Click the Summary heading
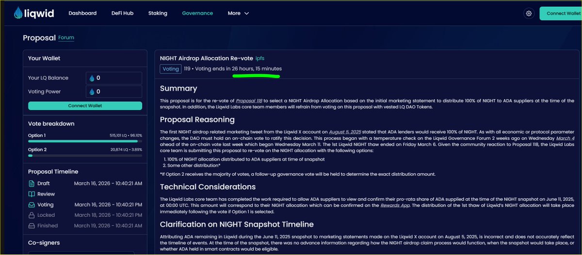The height and width of the screenshot is (255, 582). [178, 89]
